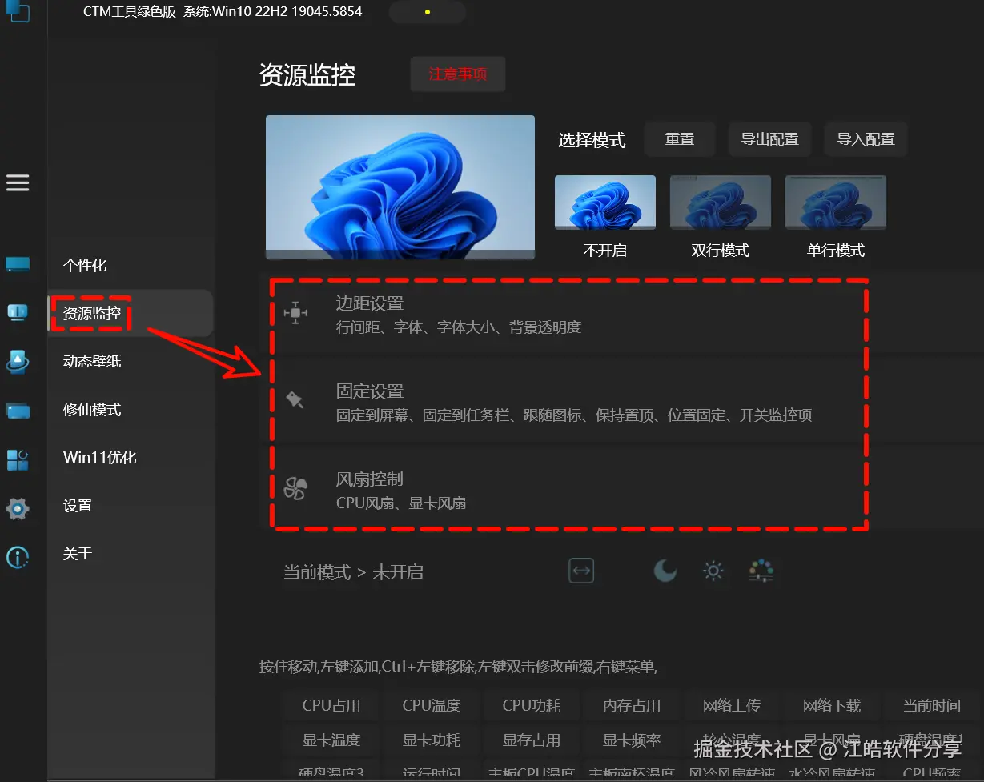Add the 显卡功耗 monitor item
Screen dimensions: 984x782
[x=432, y=740]
